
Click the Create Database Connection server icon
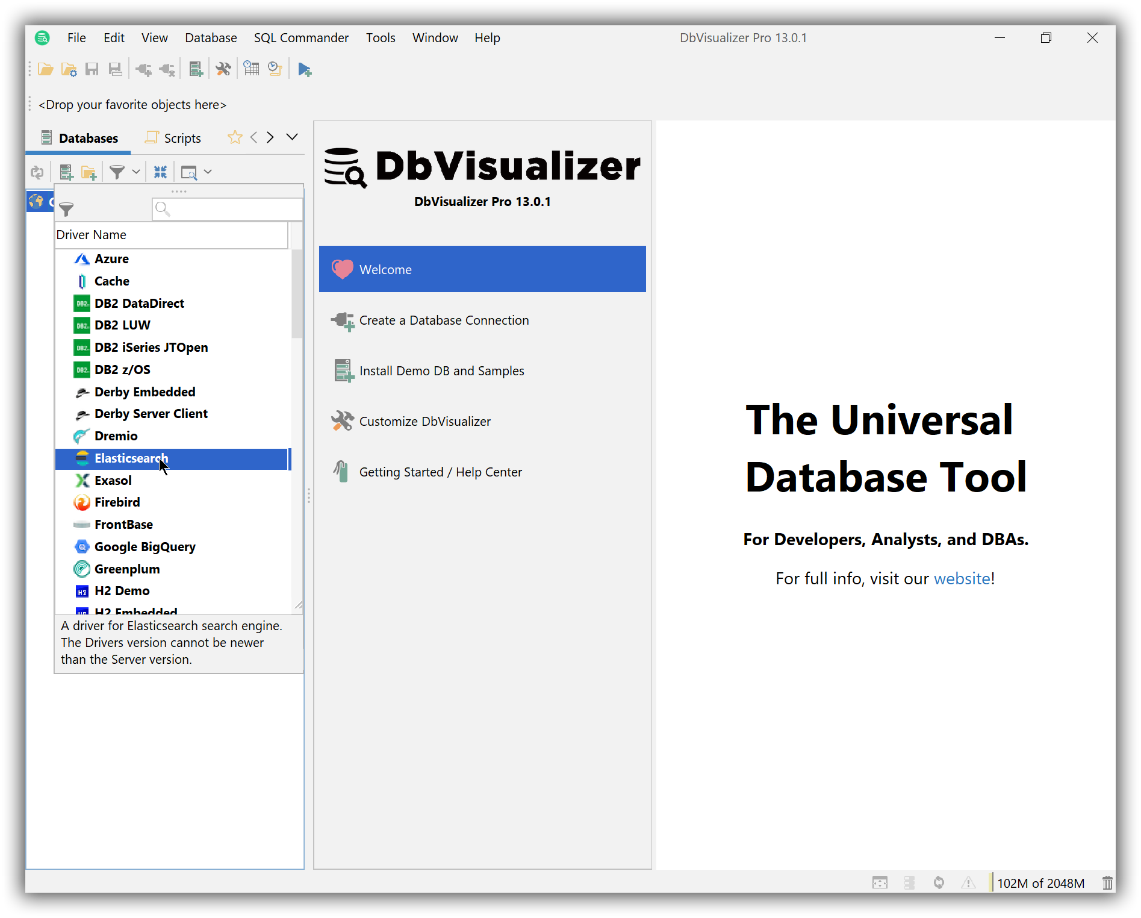click(x=196, y=69)
